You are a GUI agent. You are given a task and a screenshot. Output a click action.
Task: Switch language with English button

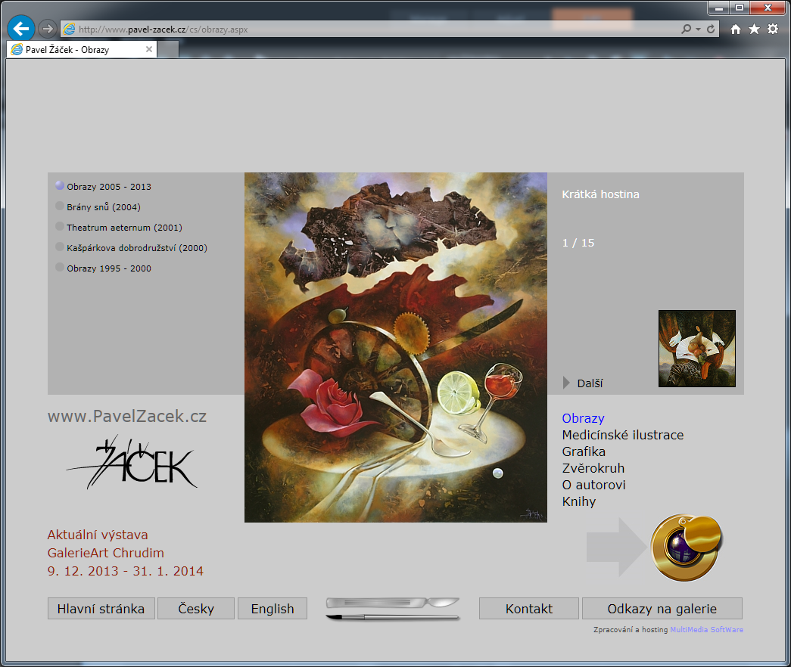point(272,609)
